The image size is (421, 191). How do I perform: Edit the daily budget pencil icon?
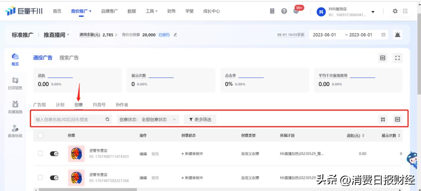click(175, 35)
